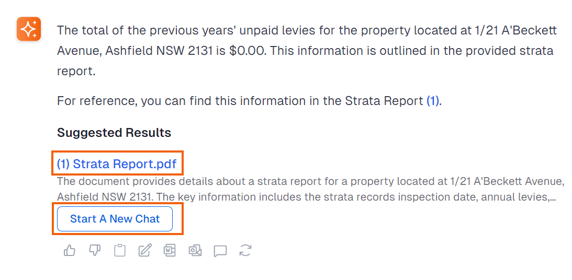Viewport: 572px width, 280px height.
Task: Start A New Chat
Action: (x=115, y=219)
